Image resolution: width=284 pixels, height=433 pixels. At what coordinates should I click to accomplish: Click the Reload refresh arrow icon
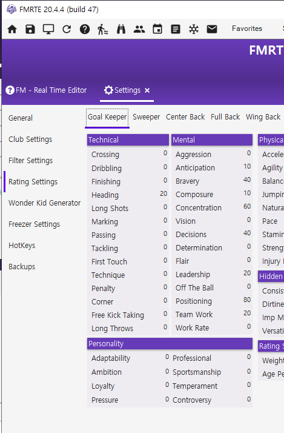[x=67, y=29]
